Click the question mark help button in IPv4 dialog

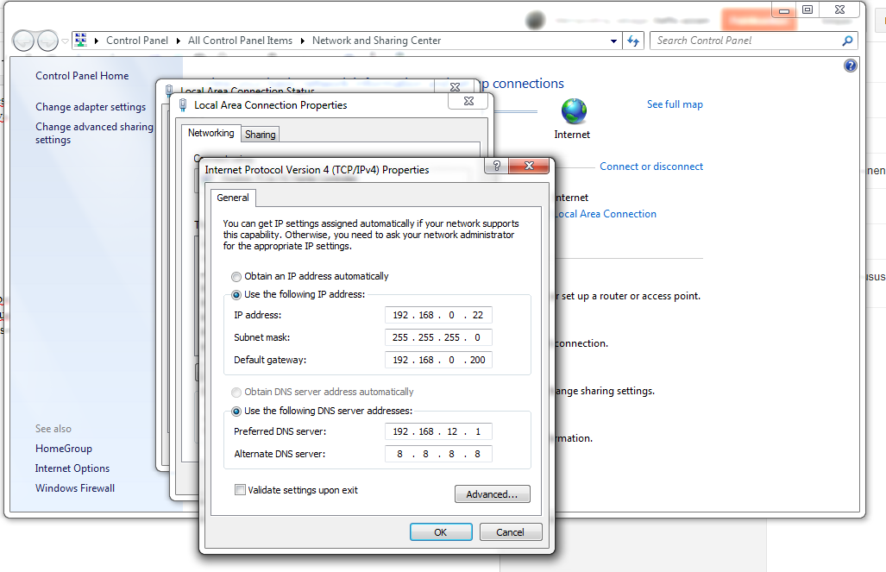pyautogui.click(x=497, y=166)
